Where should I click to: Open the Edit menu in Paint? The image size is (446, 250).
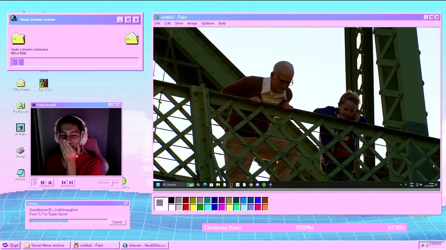coord(168,23)
